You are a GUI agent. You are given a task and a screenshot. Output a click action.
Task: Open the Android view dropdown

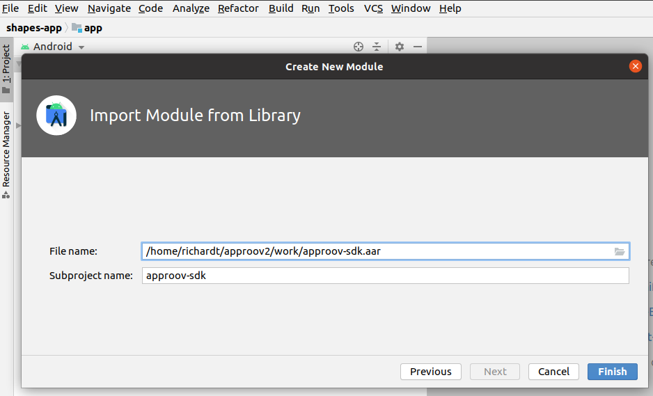(x=53, y=47)
